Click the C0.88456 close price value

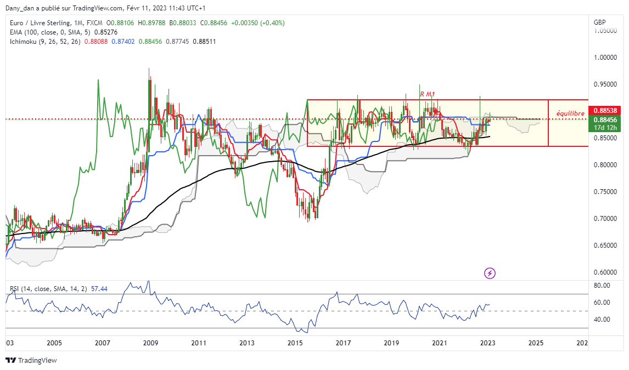214,23
